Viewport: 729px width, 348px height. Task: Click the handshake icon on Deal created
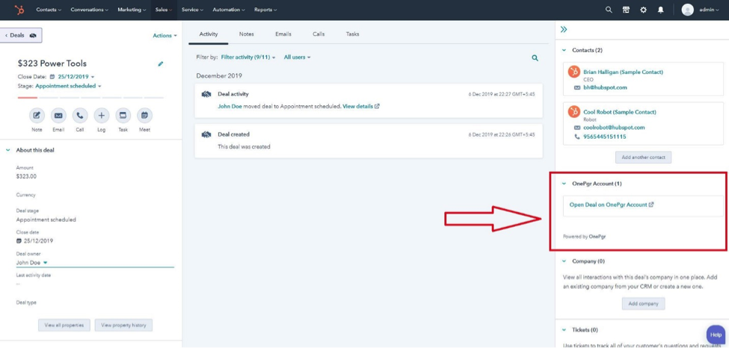point(206,134)
